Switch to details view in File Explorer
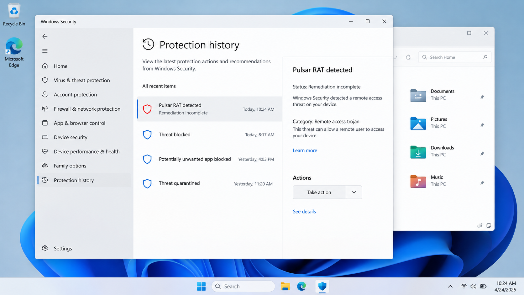The image size is (524, 295). click(480, 225)
